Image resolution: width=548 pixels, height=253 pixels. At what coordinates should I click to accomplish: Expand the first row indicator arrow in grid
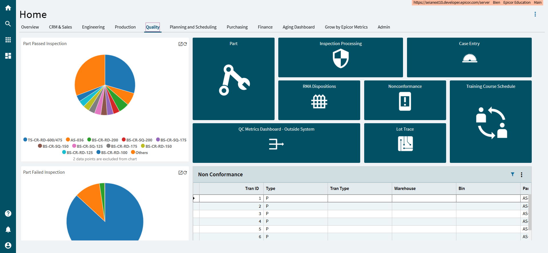(194, 198)
